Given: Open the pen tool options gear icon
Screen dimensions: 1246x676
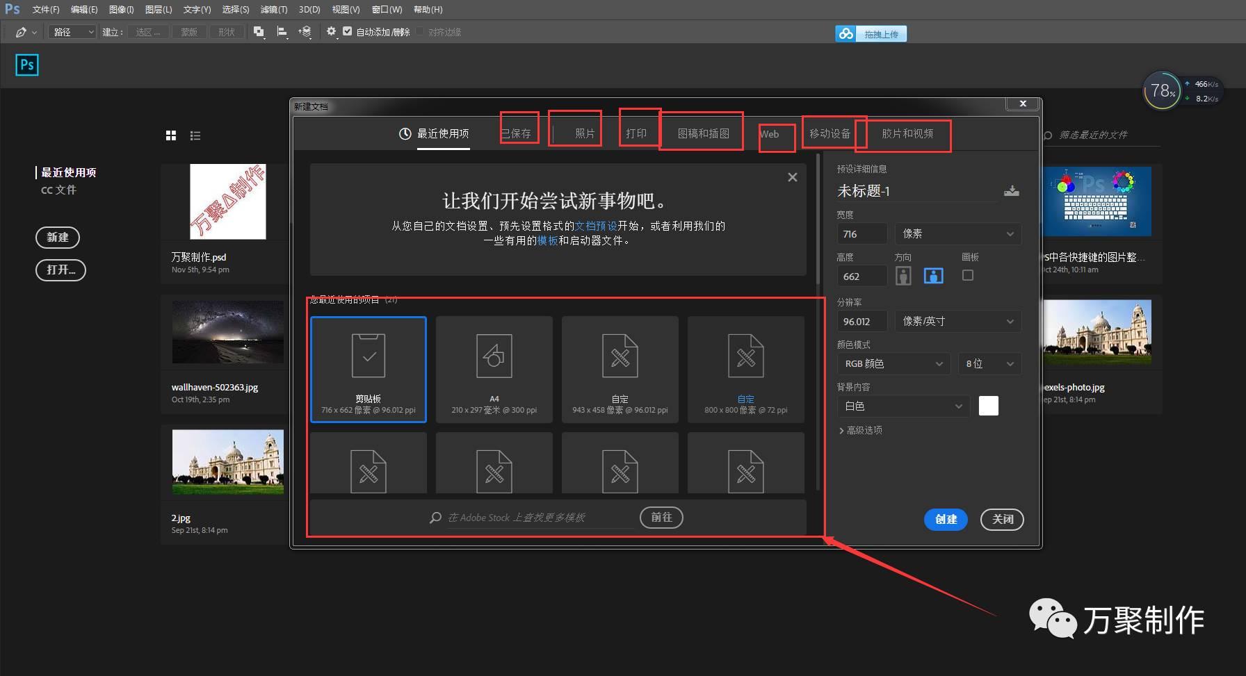Looking at the screenshot, I should coord(332,31).
